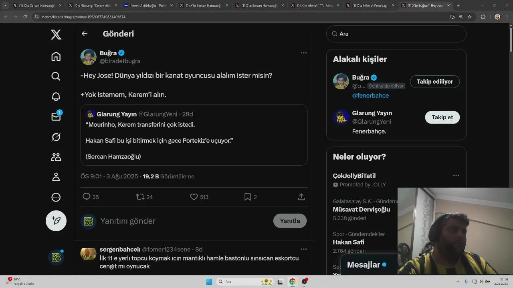Click the compose post feather button

point(56,221)
